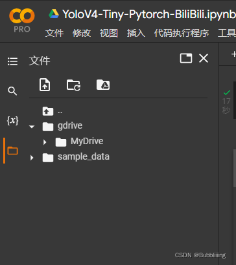Image resolution: width=236 pixels, height=265 pixels.
Task: Open the files panel in a new tab
Action: click(186, 58)
